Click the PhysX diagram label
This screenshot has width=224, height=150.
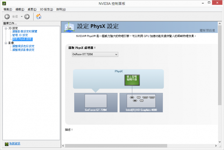(119, 71)
